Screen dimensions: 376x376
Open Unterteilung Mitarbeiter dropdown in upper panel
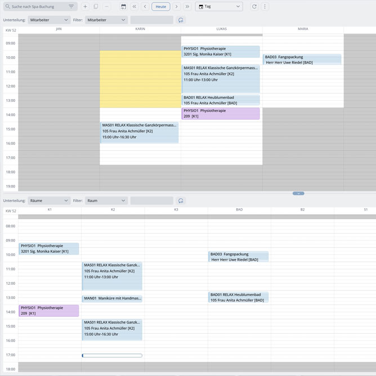[49, 20]
